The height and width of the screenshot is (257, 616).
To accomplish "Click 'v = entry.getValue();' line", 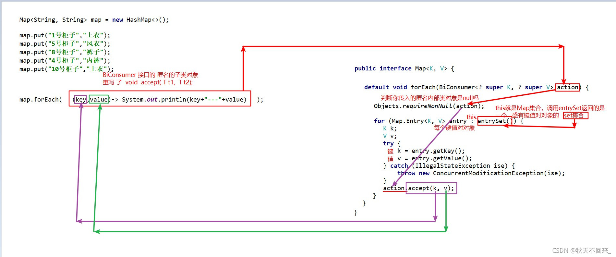I will click(x=435, y=158).
